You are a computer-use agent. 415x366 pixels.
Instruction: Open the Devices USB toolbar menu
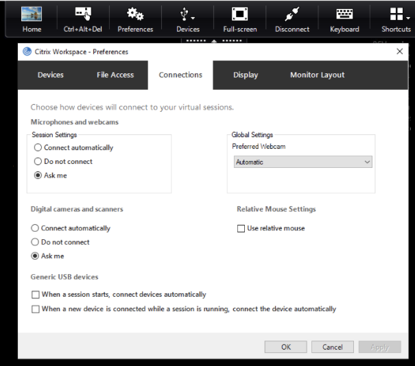click(187, 15)
